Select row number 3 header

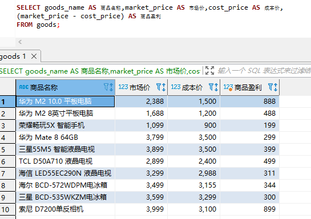(x=7, y=125)
